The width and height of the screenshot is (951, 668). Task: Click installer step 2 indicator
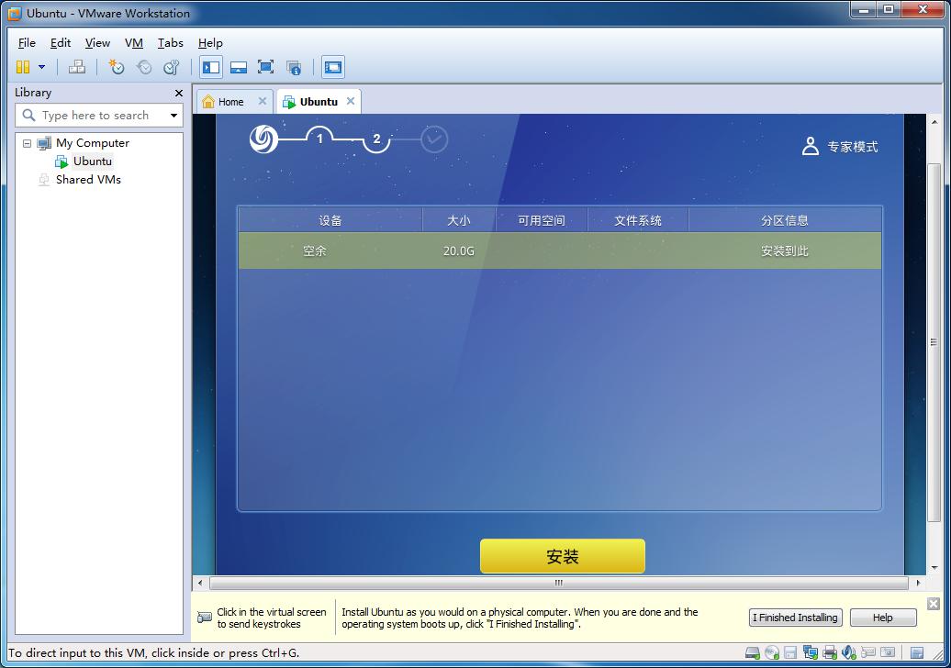tap(376, 139)
